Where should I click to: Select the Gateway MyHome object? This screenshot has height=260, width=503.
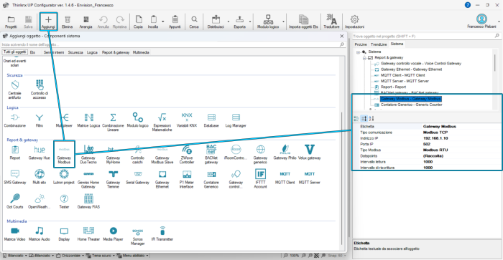tap(113, 154)
